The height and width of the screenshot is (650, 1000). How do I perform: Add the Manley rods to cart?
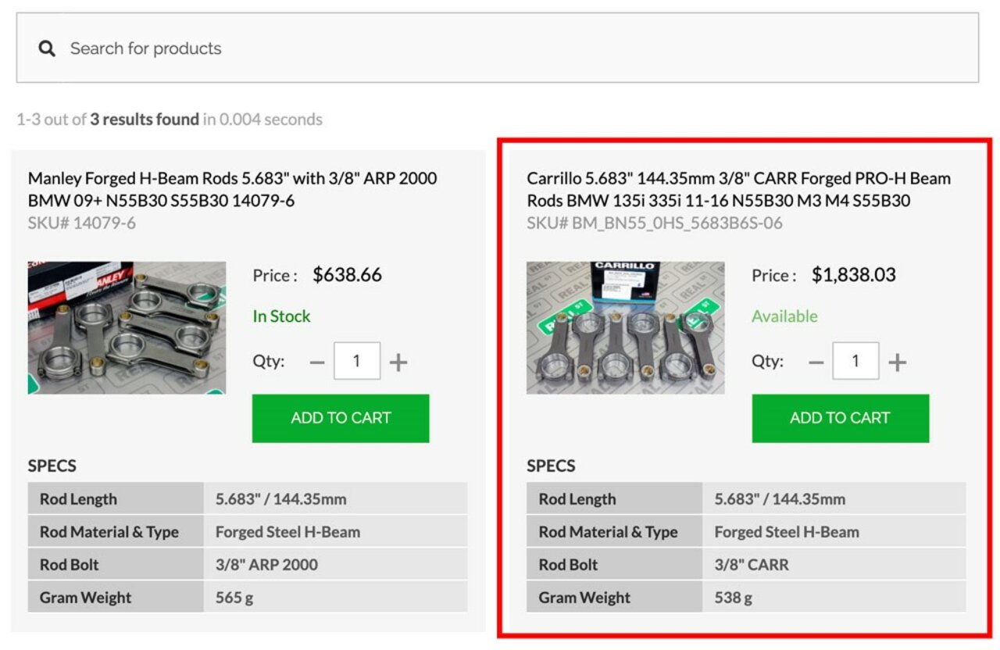click(341, 418)
